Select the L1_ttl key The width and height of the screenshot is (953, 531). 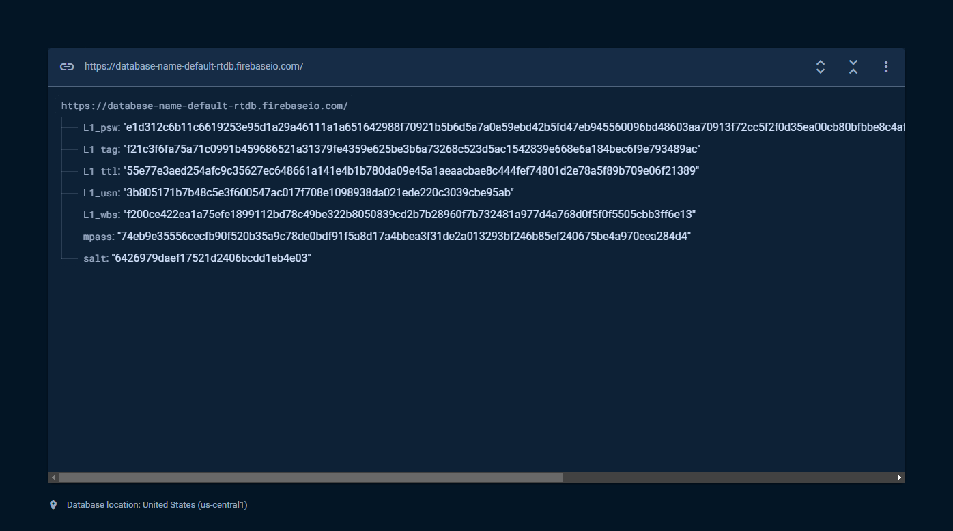(101, 171)
